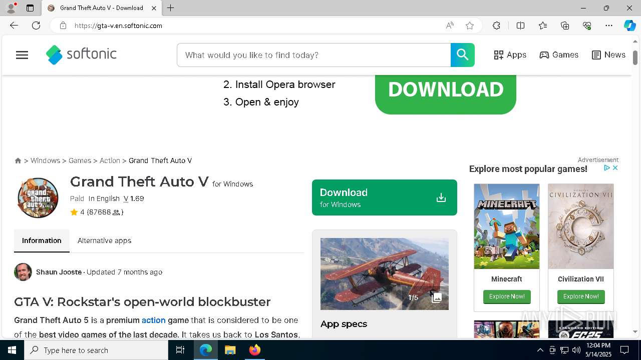Click scrollbar down arrow
The image size is (641, 360).
635,331
